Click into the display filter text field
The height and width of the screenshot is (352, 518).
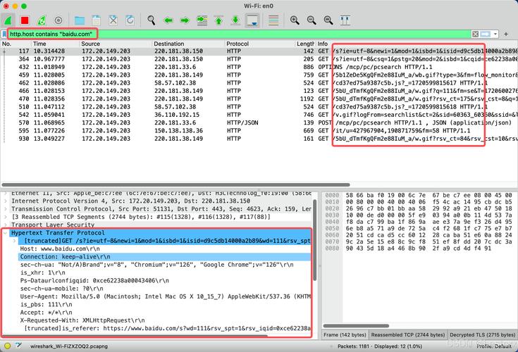pyautogui.click(x=282, y=34)
